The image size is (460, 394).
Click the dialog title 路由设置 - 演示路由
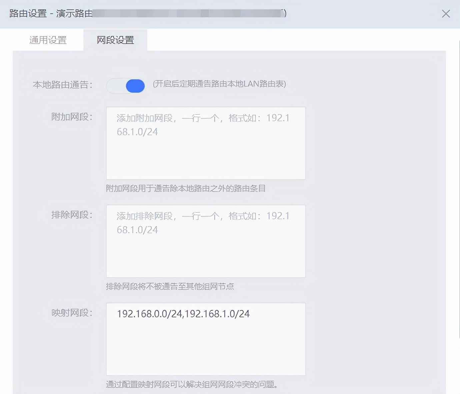click(x=51, y=13)
